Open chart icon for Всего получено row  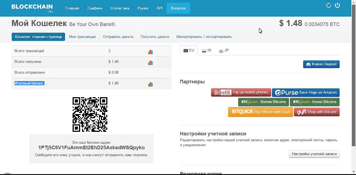tap(150, 63)
